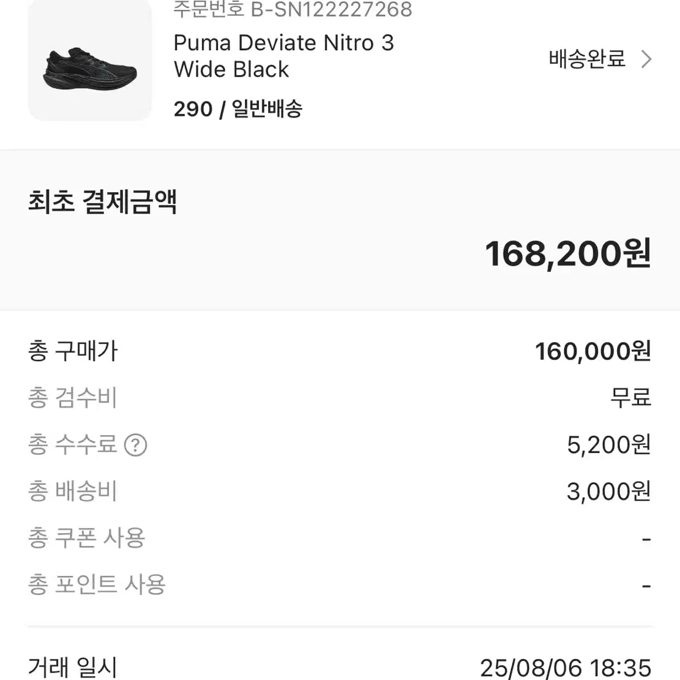
Task: Select order number B-SN122227268
Action: coord(291,10)
